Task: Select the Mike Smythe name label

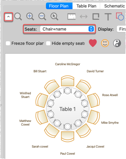Action: (x=110, y=123)
